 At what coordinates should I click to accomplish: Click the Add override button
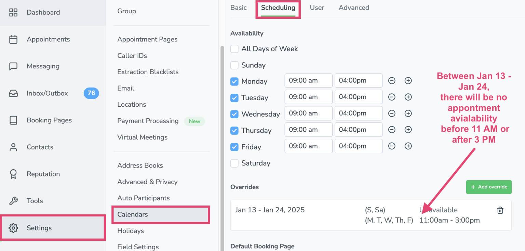click(x=489, y=187)
